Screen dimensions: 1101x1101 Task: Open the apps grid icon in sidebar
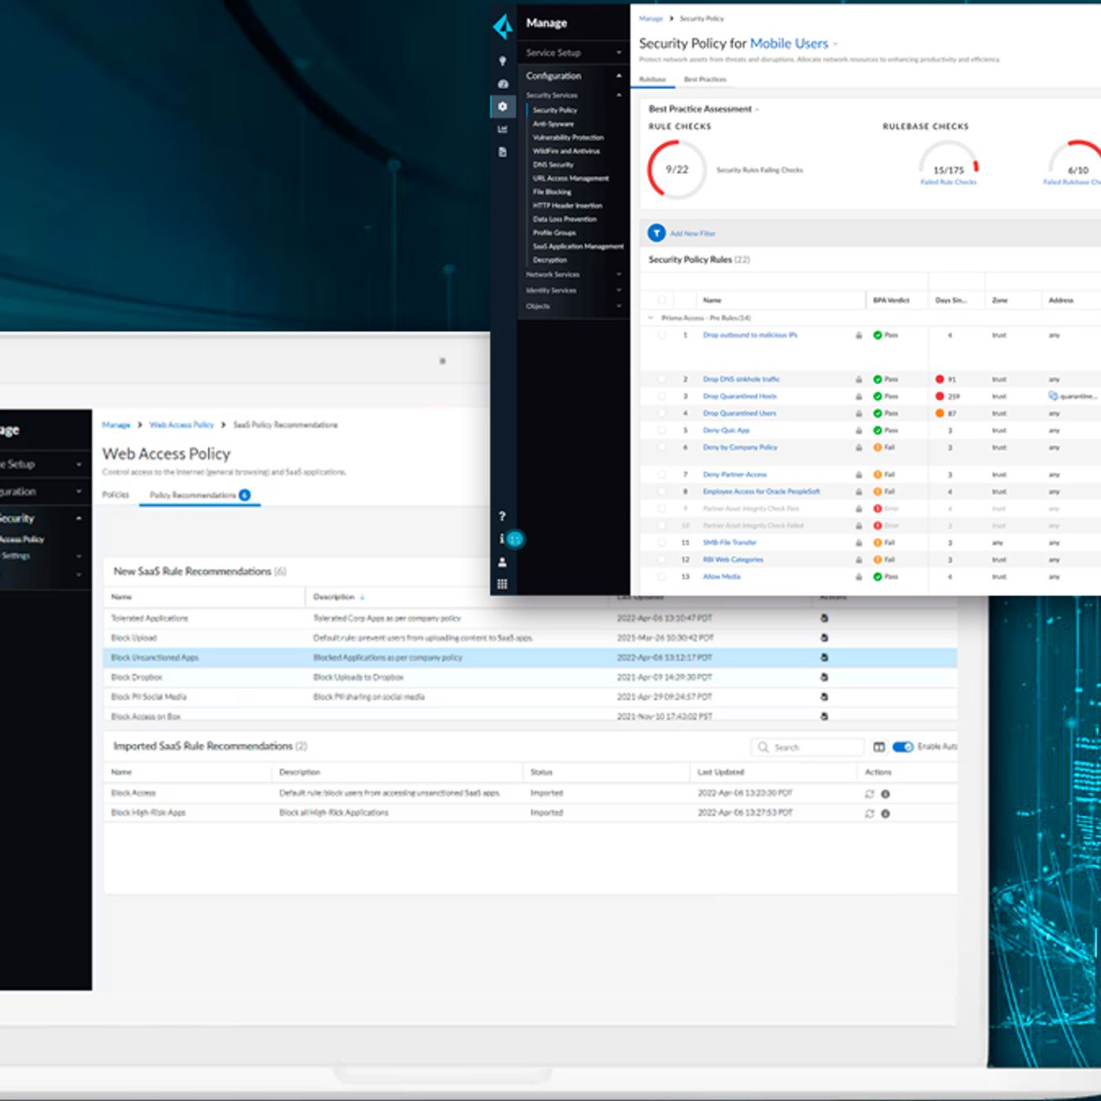pyautogui.click(x=503, y=584)
